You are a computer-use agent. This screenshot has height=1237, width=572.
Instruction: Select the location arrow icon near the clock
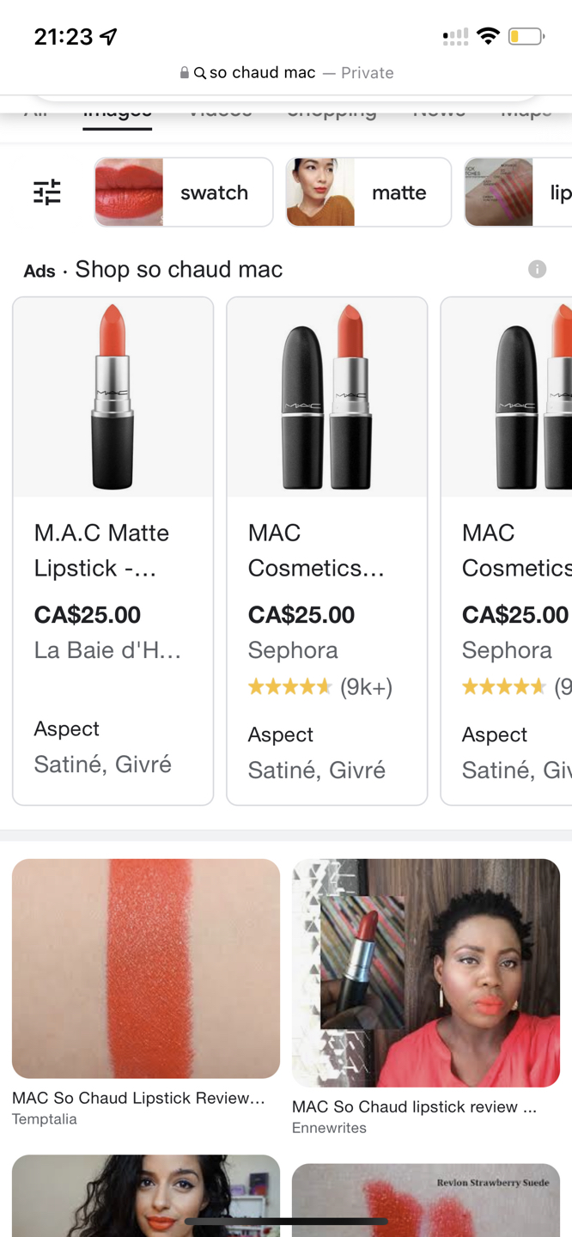click(x=106, y=36)
